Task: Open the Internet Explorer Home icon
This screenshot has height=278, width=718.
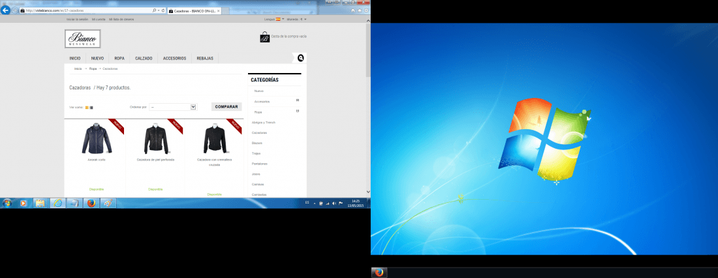Action: click(x=352, y=10)
